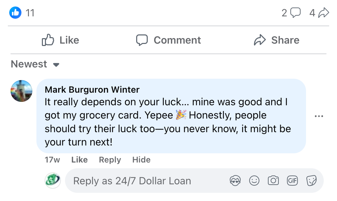Click the 17w comment timestamp
Screen dimensions: 337x201
[52, 160]
